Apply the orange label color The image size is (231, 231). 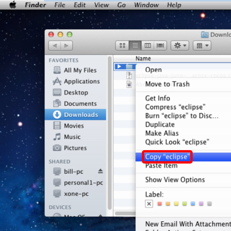point(168,204)
